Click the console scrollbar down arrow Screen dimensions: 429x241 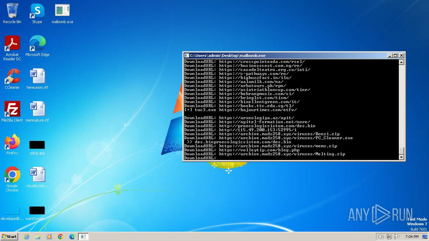[401, 157]
